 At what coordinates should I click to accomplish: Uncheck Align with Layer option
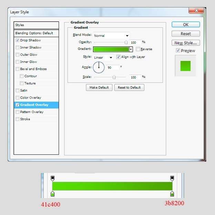tap(118, 57)
